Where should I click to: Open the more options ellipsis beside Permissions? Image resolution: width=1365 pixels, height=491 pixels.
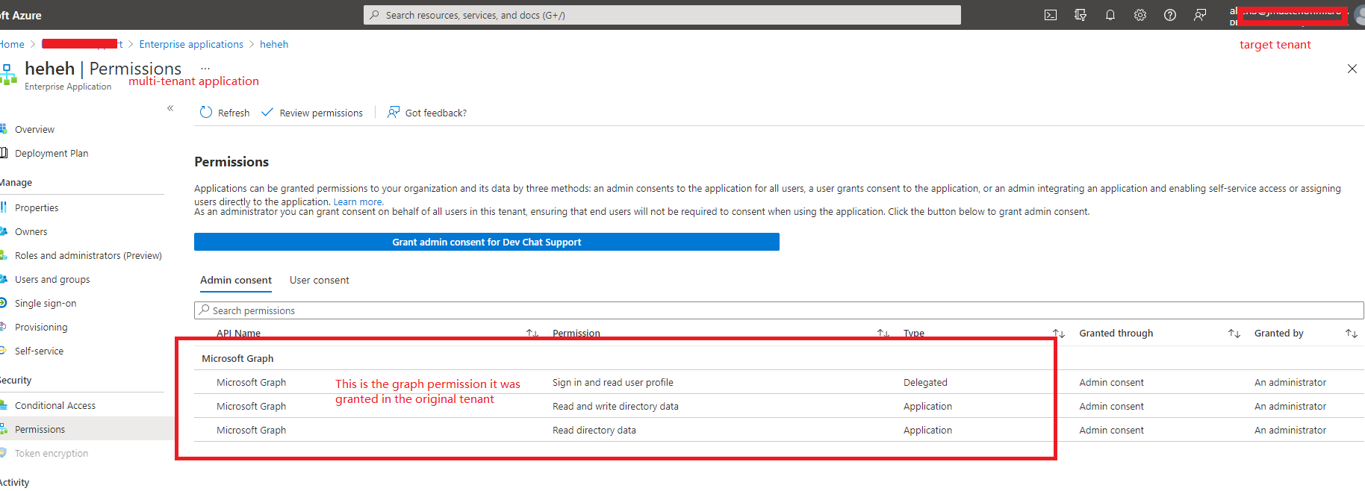205,68
